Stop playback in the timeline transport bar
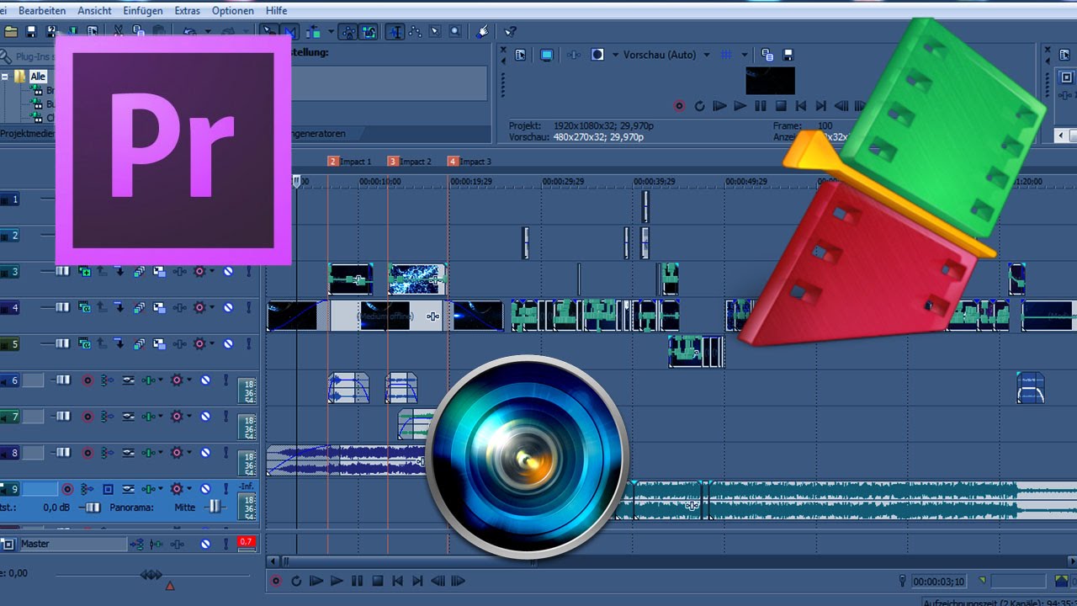Image resolution: width=1077 pixels, height=606 pixels. coord(378,581)
